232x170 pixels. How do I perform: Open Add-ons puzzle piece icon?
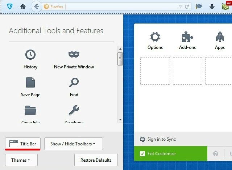click(x=187, y=37)
